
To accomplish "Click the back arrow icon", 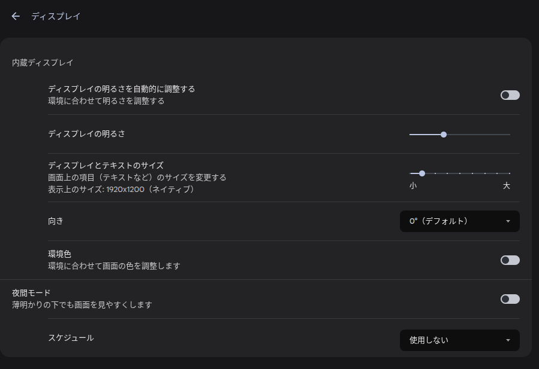I will click(16, 16).
